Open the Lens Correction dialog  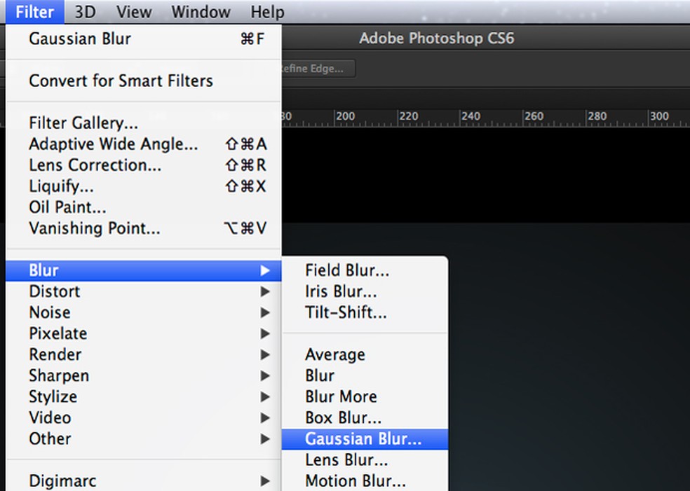tap(95, 165)
